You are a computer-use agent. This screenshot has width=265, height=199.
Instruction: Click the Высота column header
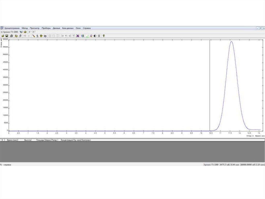27,140
